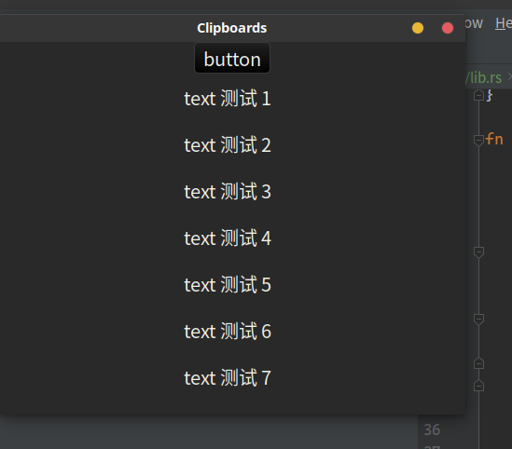
Task: Click the Clipboards window title bar
Action: (232, 28)
